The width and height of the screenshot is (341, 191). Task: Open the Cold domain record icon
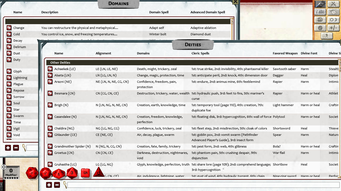(9, 34)
